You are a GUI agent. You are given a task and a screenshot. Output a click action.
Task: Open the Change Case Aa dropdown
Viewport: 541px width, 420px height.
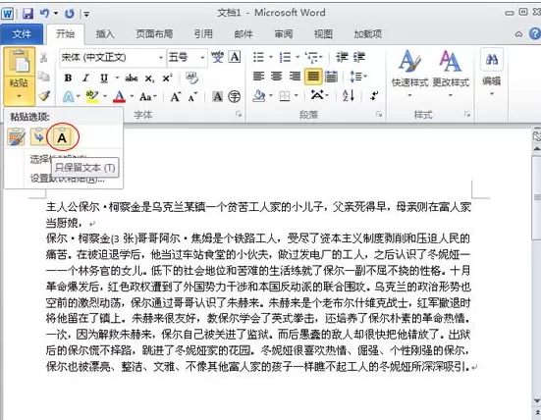coord(148,96)
